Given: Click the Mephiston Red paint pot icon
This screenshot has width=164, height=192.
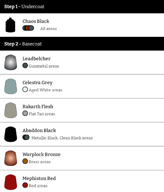Looking at the screenshot, I should 11,182.
